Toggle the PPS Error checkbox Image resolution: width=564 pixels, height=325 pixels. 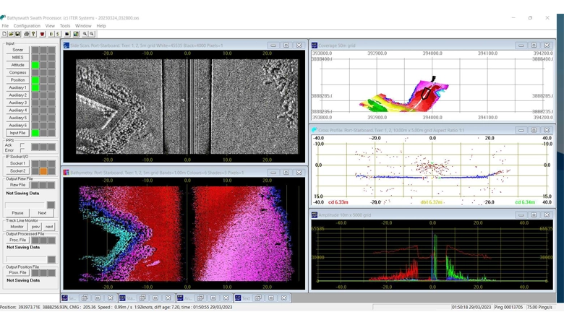(x=22, y=150)
